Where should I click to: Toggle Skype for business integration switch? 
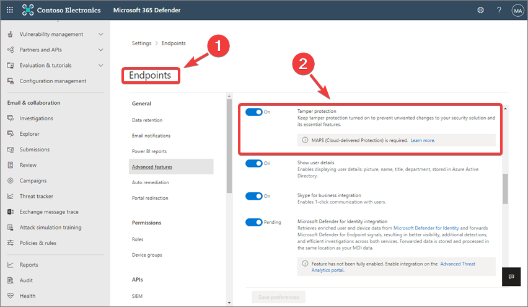(x=254, y=196)
